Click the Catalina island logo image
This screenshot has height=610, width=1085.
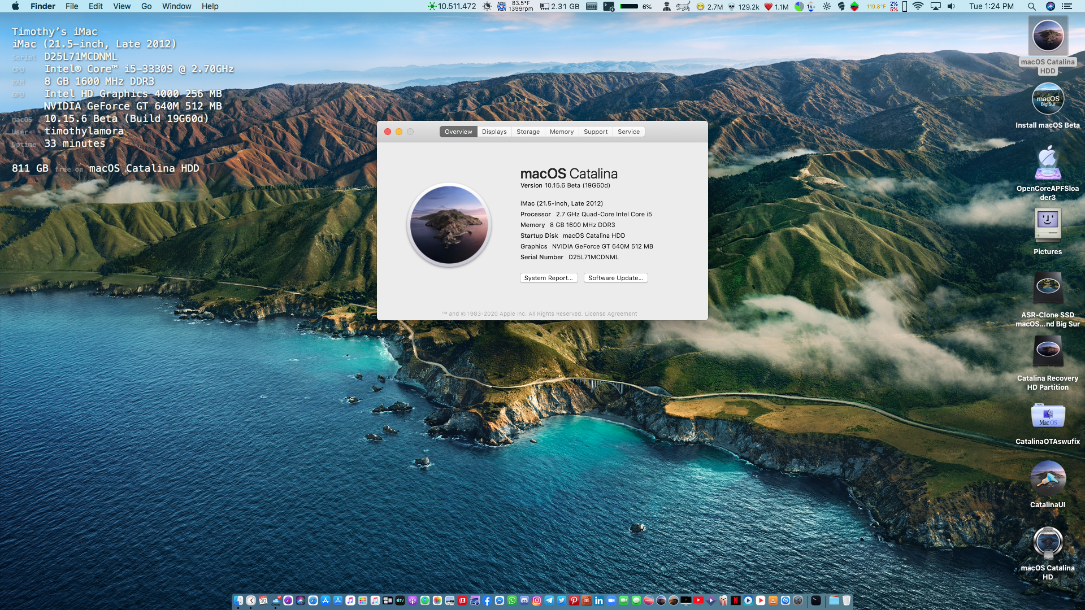pos(449,225)
